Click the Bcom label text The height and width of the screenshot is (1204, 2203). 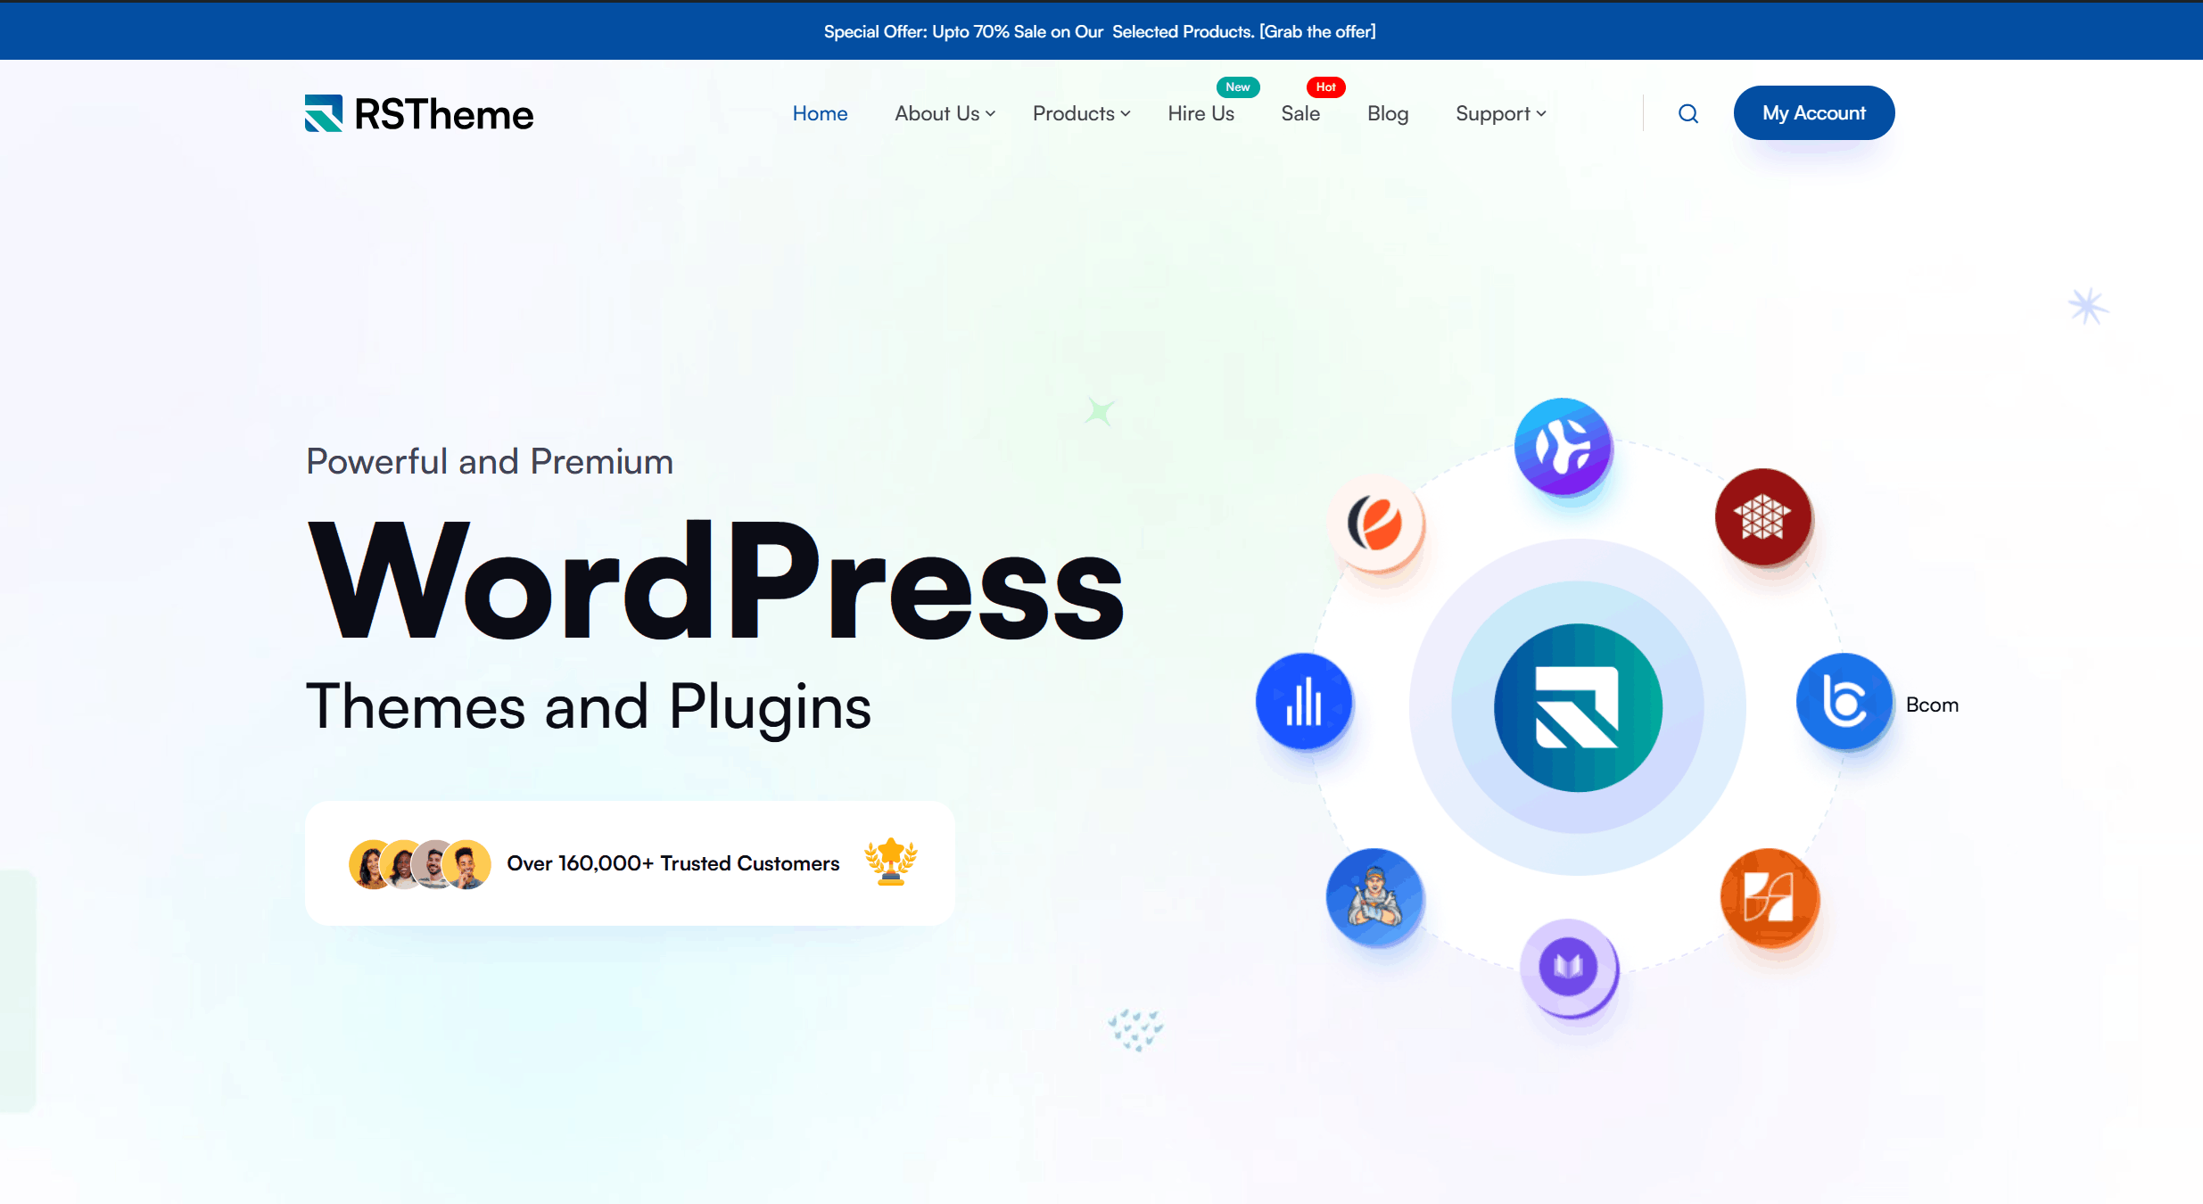(1932, 705)
